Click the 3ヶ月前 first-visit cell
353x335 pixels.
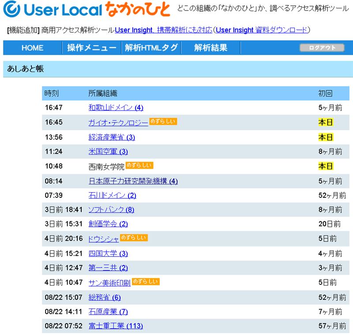click(x=330, y=268)
